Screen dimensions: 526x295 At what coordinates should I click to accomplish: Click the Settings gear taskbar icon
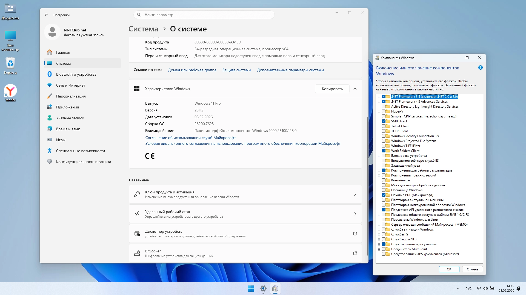(263, 288)
